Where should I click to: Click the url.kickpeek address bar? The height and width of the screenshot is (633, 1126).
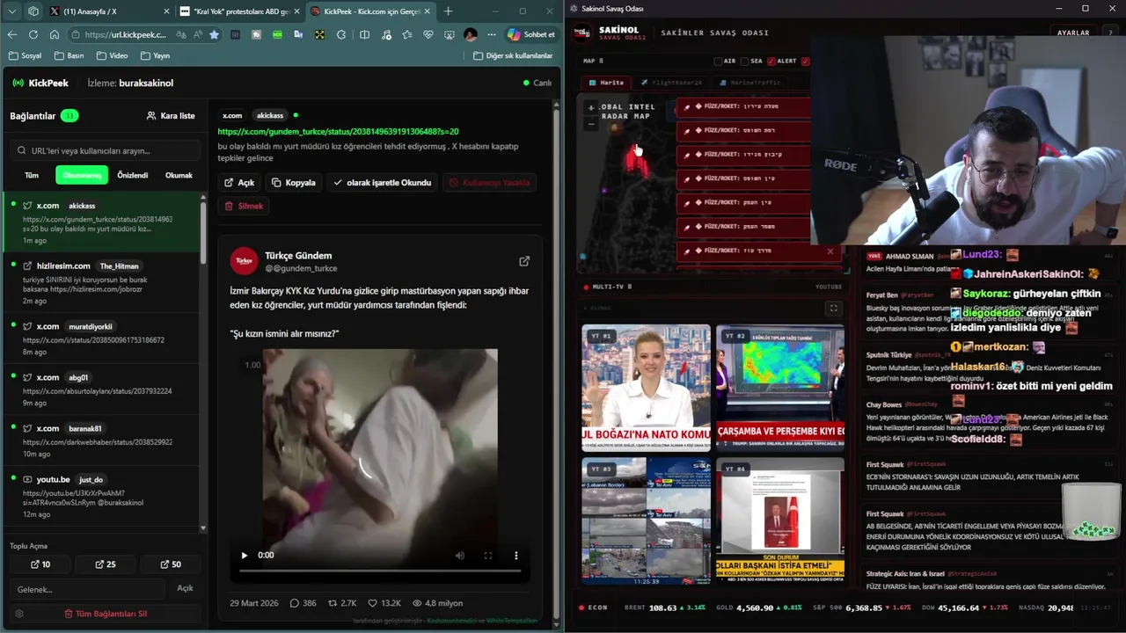pyautogui.click(x=126, y=34)
